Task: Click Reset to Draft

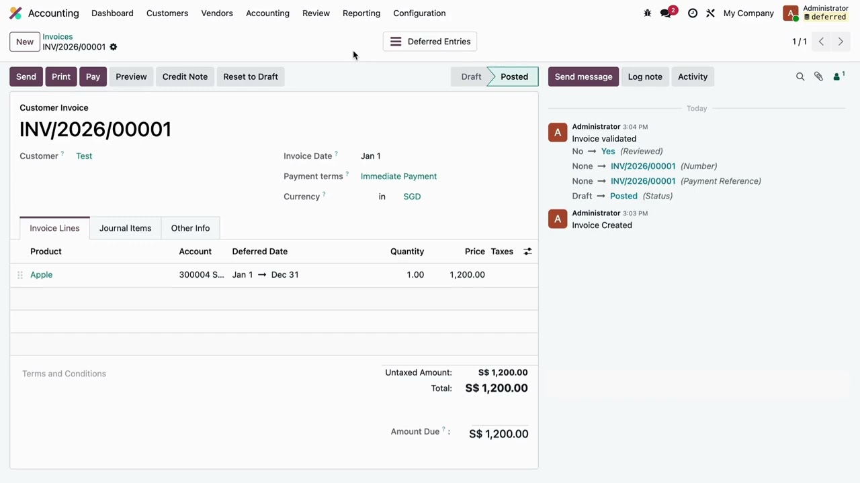Action: (x=251, y=76)
